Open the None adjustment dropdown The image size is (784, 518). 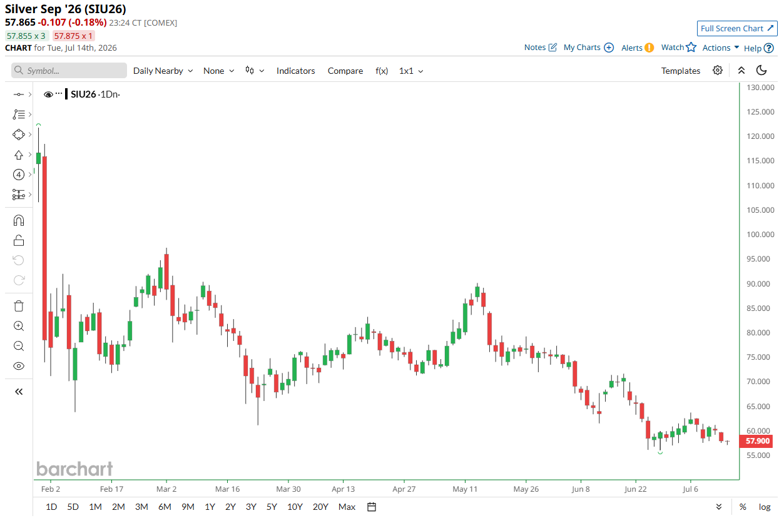219,71
